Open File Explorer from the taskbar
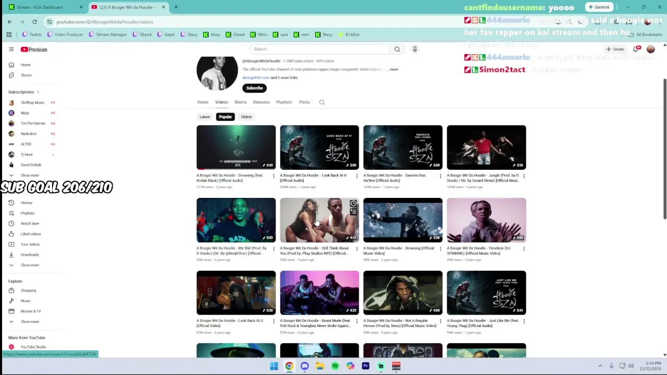 [x=320, y=366]
